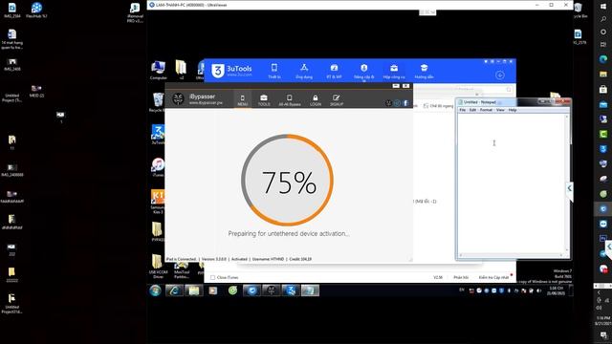Click the 'Phản hồi' feedback link in 3uTools
This screenshot has width=612, height=344.
461,277
